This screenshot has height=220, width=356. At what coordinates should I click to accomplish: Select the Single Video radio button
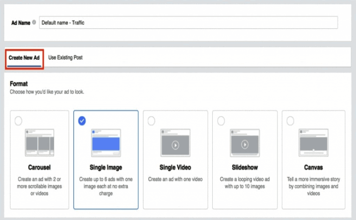tap(152, 121)
